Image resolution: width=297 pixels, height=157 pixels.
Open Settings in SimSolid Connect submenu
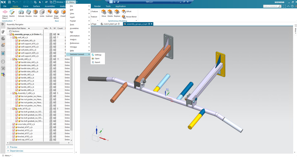click(98, 55)
